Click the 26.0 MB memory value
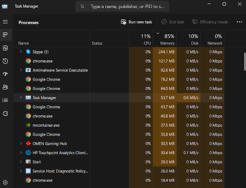Screen dimensions: 246x188 [168, 171]
